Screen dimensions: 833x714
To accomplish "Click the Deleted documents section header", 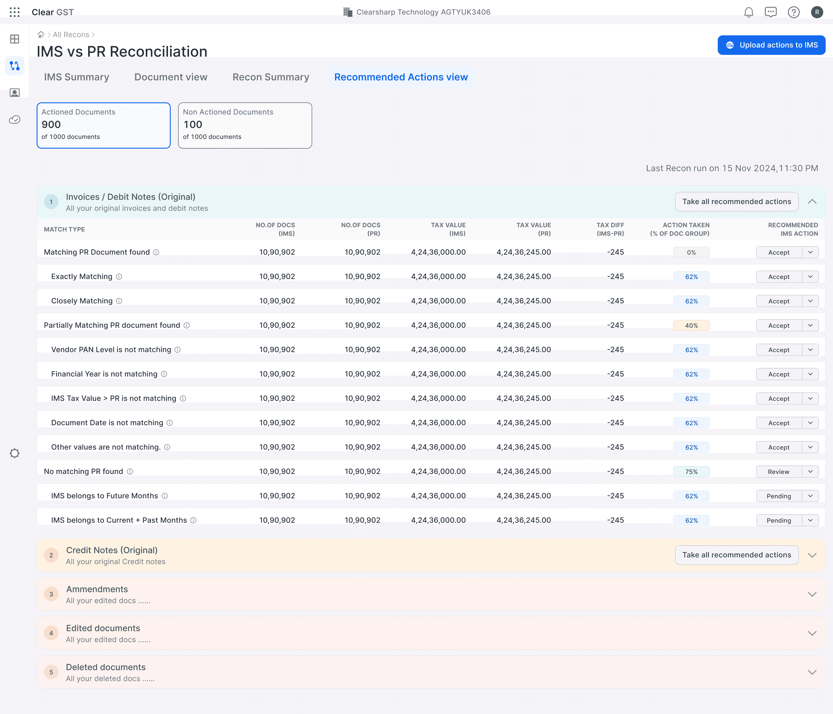I will [431, 672].
